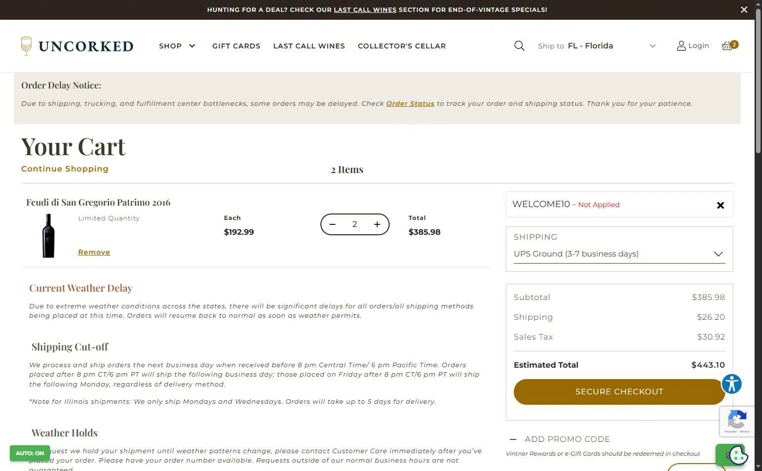This screenshot has height=471, width=762.
Task: Click Continue Shopping link
Action: click(x=65, y=169)
